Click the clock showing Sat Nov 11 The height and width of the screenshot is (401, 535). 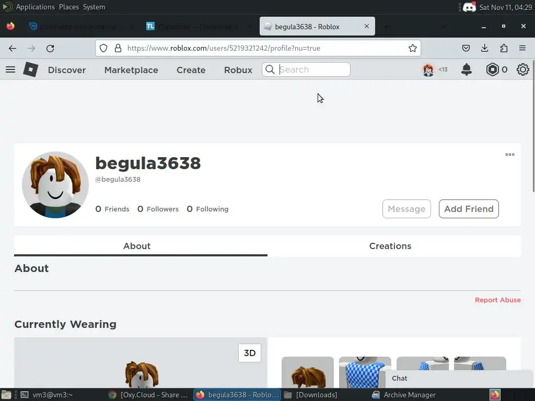pyautogui.click(x=505, y=7)
